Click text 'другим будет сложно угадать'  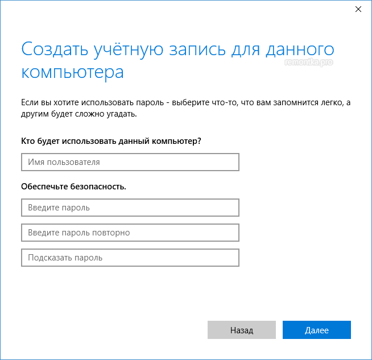[78, 114]
